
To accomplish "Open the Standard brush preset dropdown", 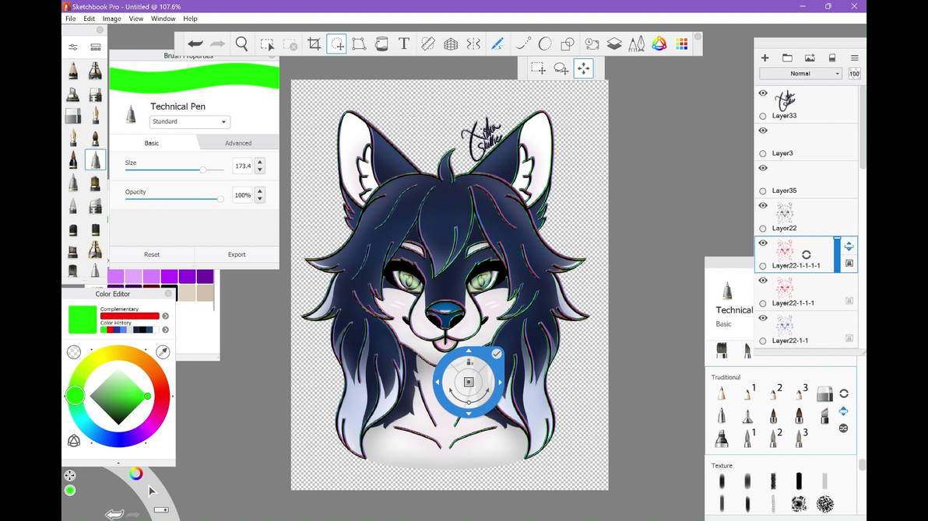I will 189,121.
